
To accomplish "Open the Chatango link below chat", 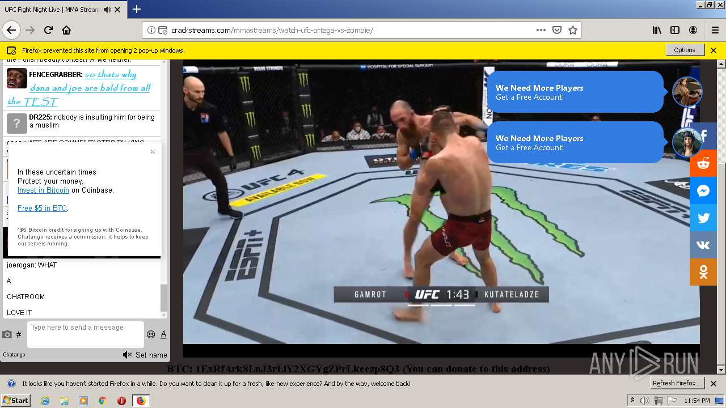I will pos(14,355).
